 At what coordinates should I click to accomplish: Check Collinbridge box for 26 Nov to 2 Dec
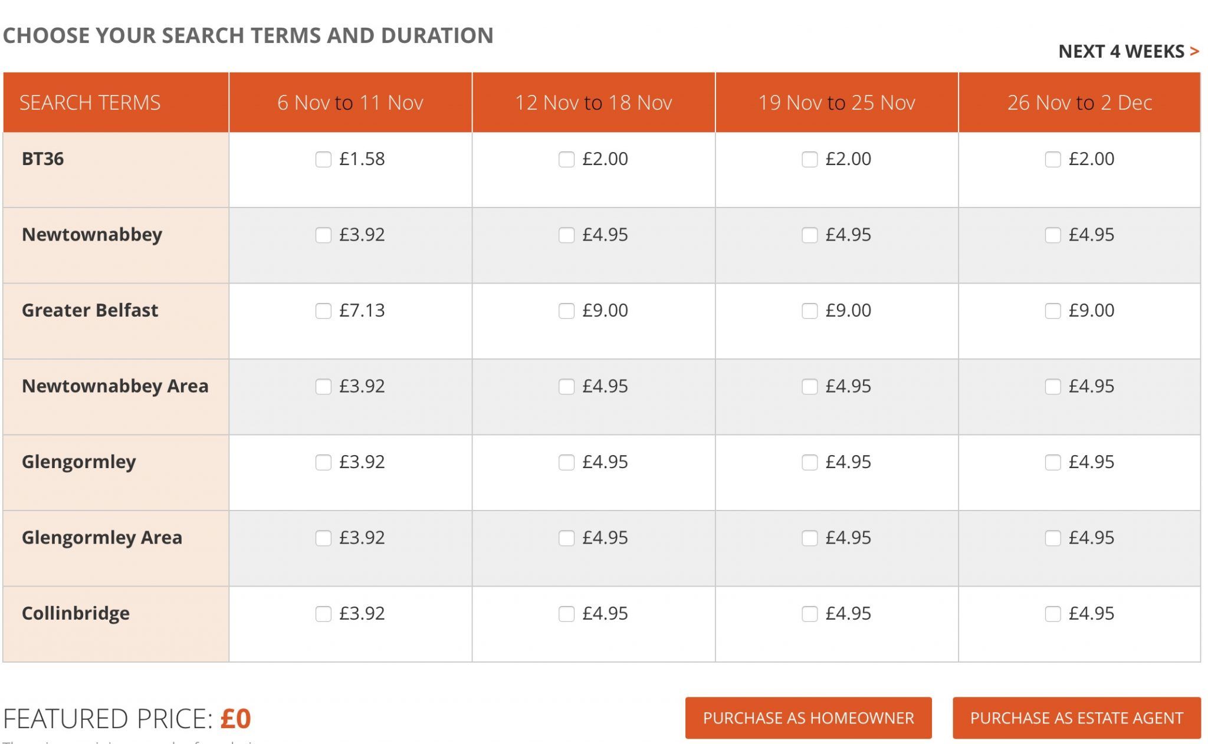pos(1053,614)
